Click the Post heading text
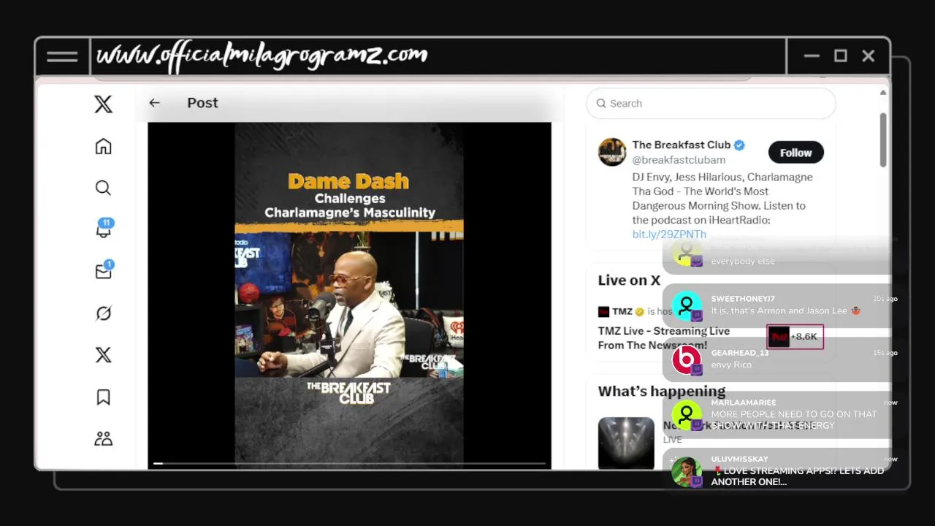The height and width of the screenshot is (526, 935). (202, 103)
